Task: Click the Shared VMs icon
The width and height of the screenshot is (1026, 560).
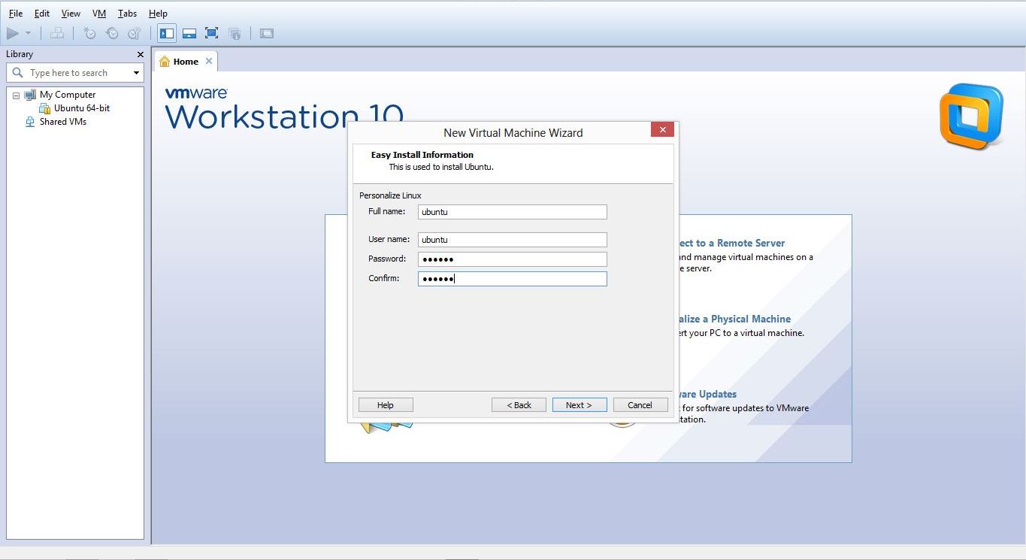Action: click(x=30, y=122)
